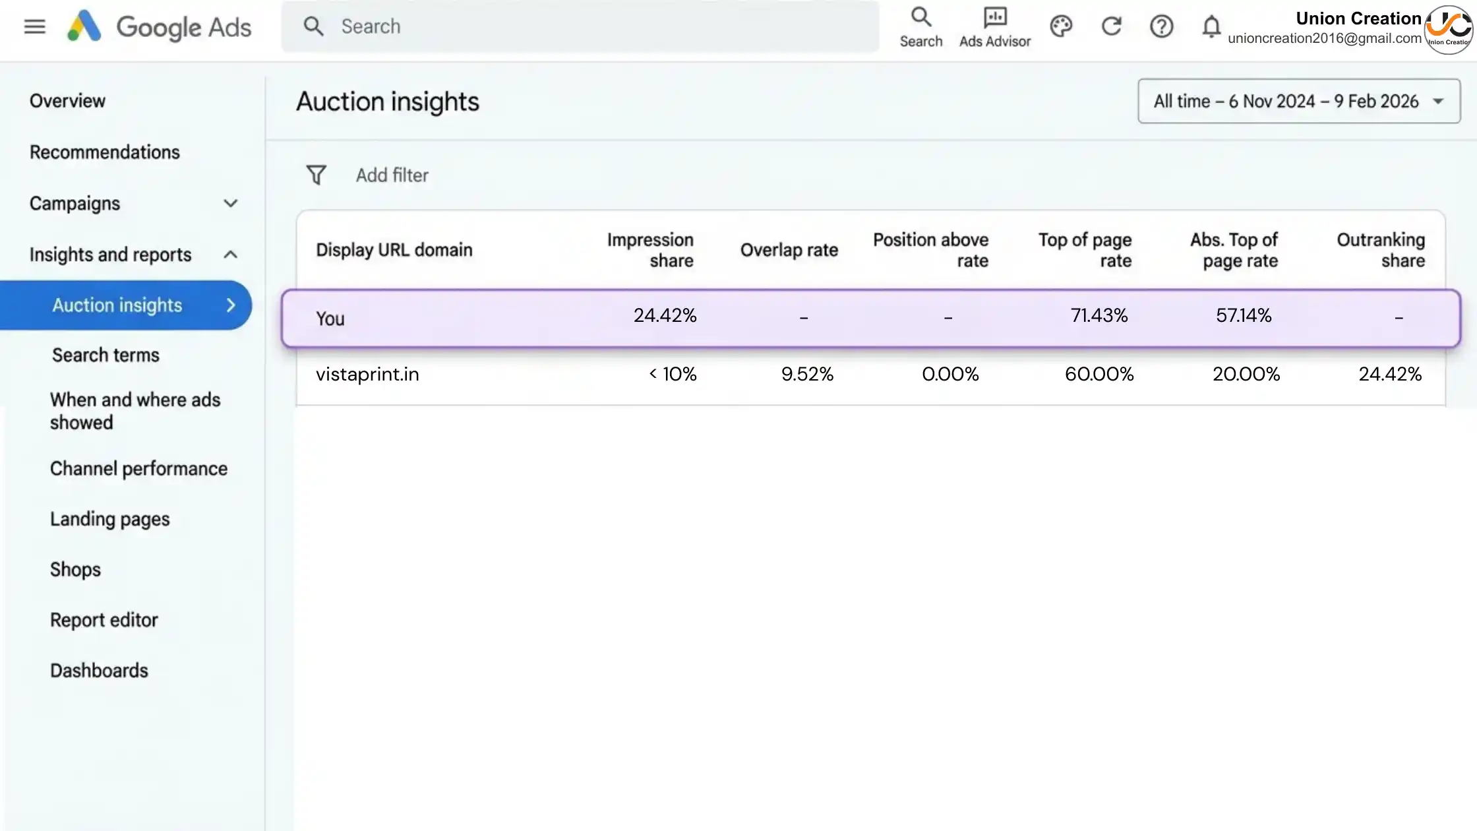Click the filter funnel icon
The height and width of the screenshot is (831, 1477).
pyautogui.click(x=316, y=175)
